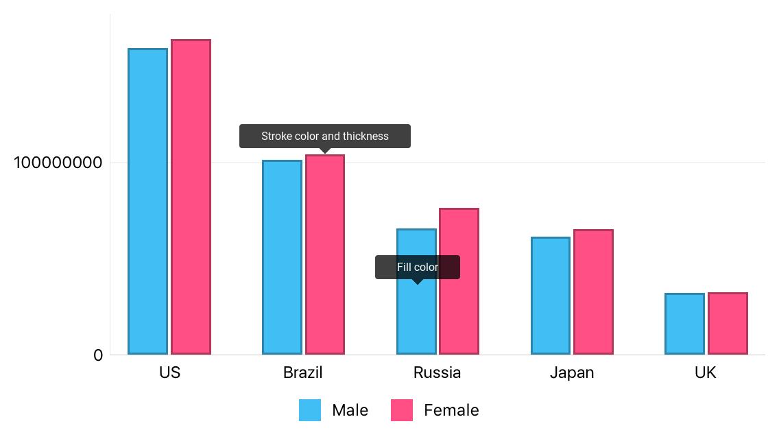Click the UK category axis label
This screenshot has height=439, width=779.
[x=706, y=373]
